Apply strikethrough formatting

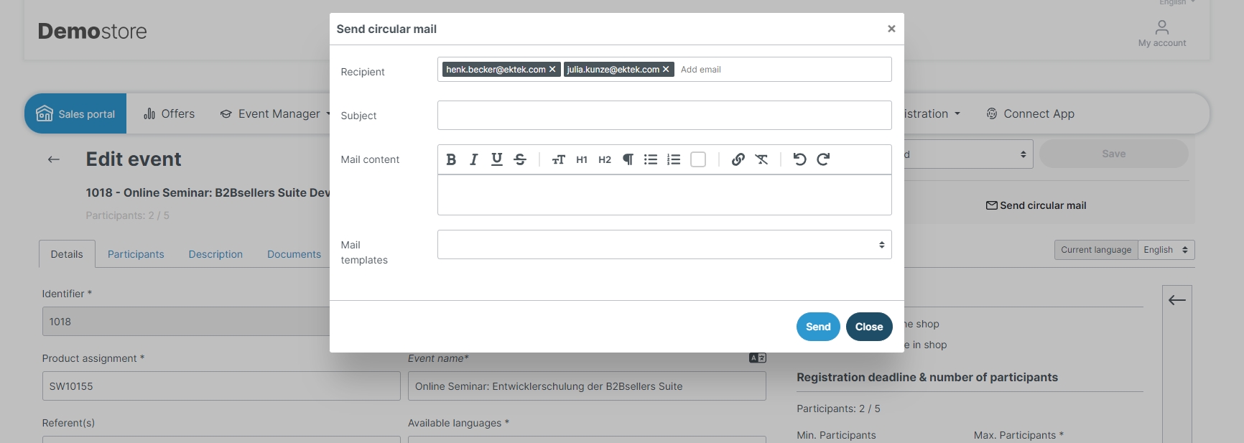point(520,159)
